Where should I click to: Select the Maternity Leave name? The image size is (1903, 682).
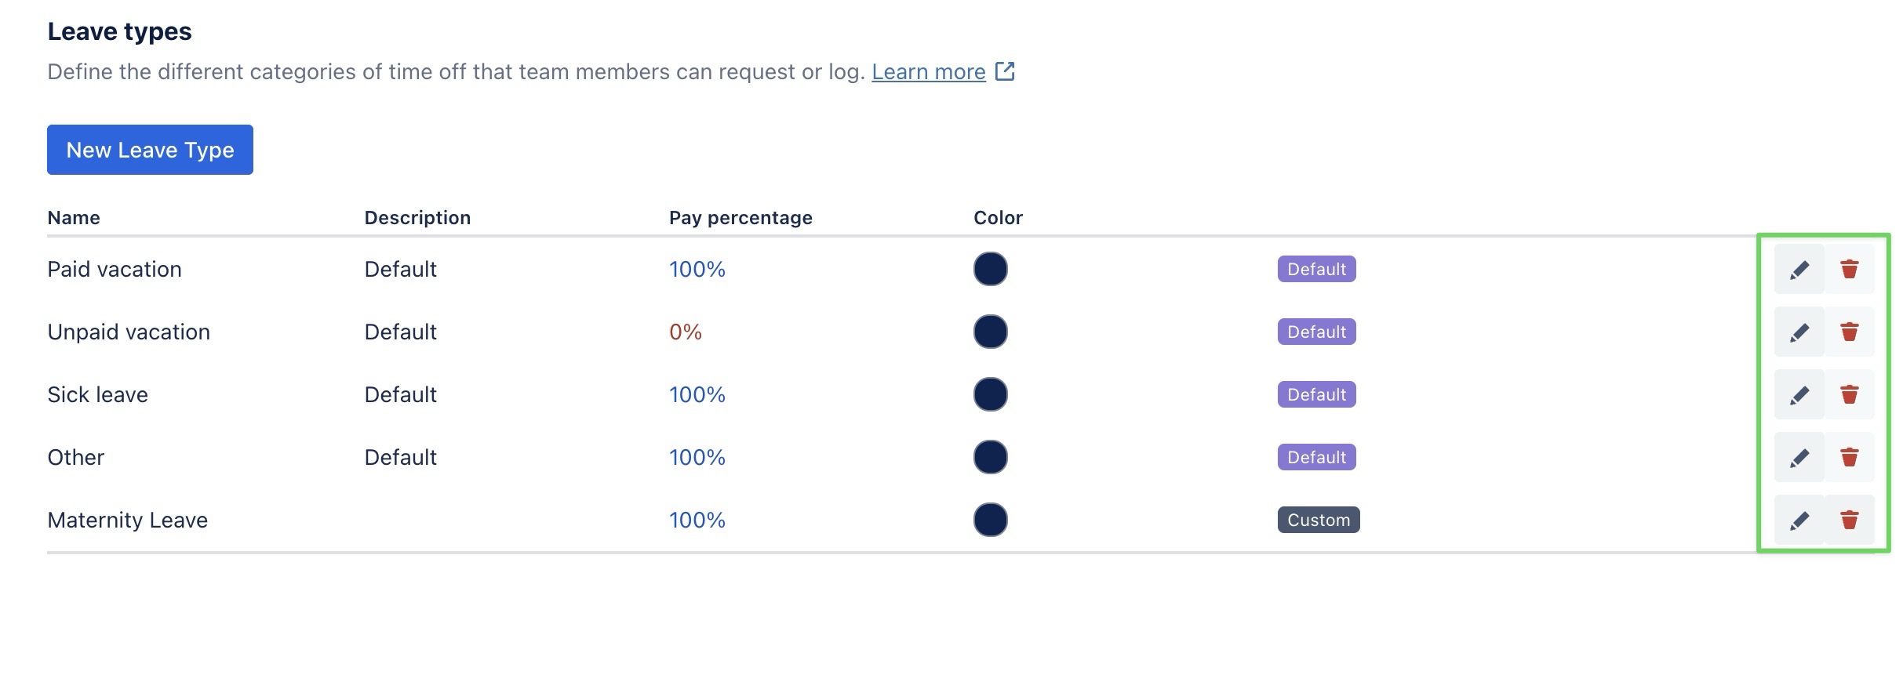click(x=127, y=520)
